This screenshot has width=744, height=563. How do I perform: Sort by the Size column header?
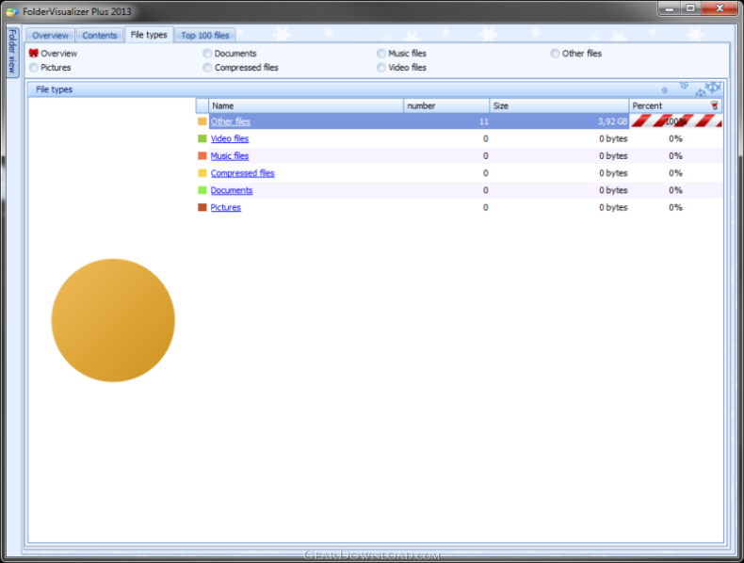559,105
